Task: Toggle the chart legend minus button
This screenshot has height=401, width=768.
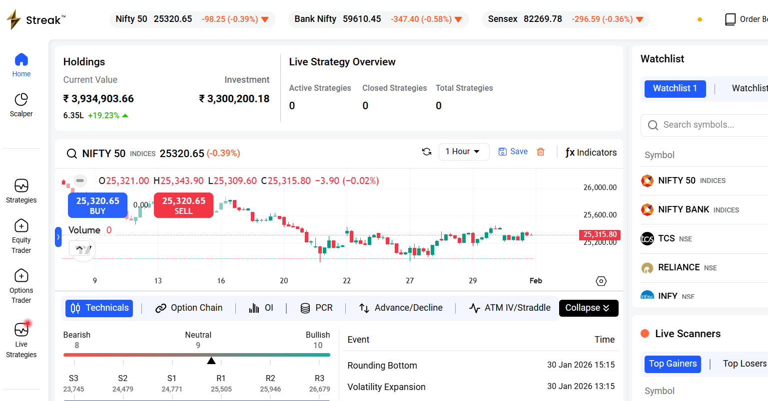Action: click(80, 181)
